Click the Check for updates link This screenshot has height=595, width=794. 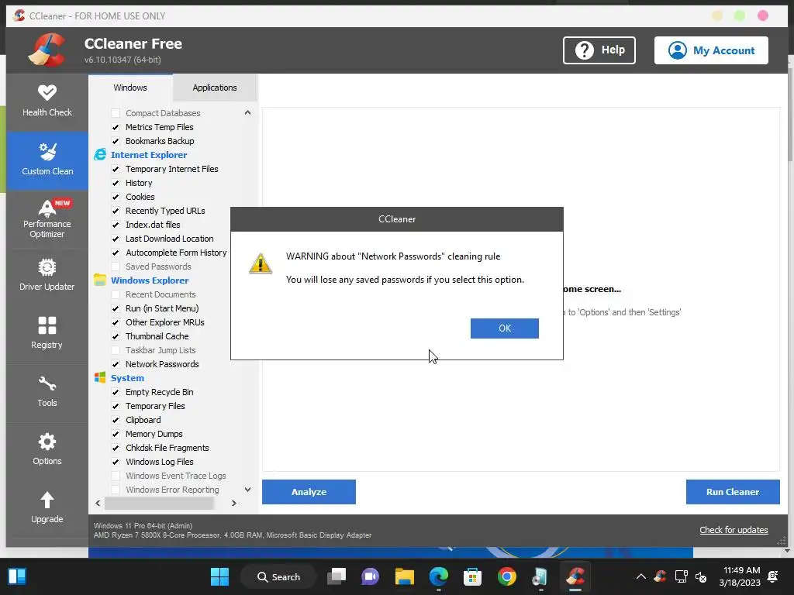[734, 530]
